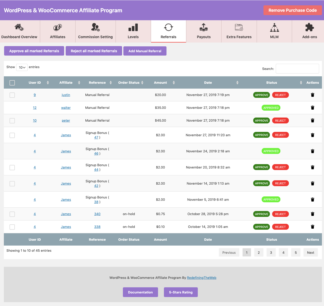The height and width of the screenshot is (306, 324).
Task: Reject peter's $45.00 manual referral
Action: pyautogui.click(x=280, y=121)
